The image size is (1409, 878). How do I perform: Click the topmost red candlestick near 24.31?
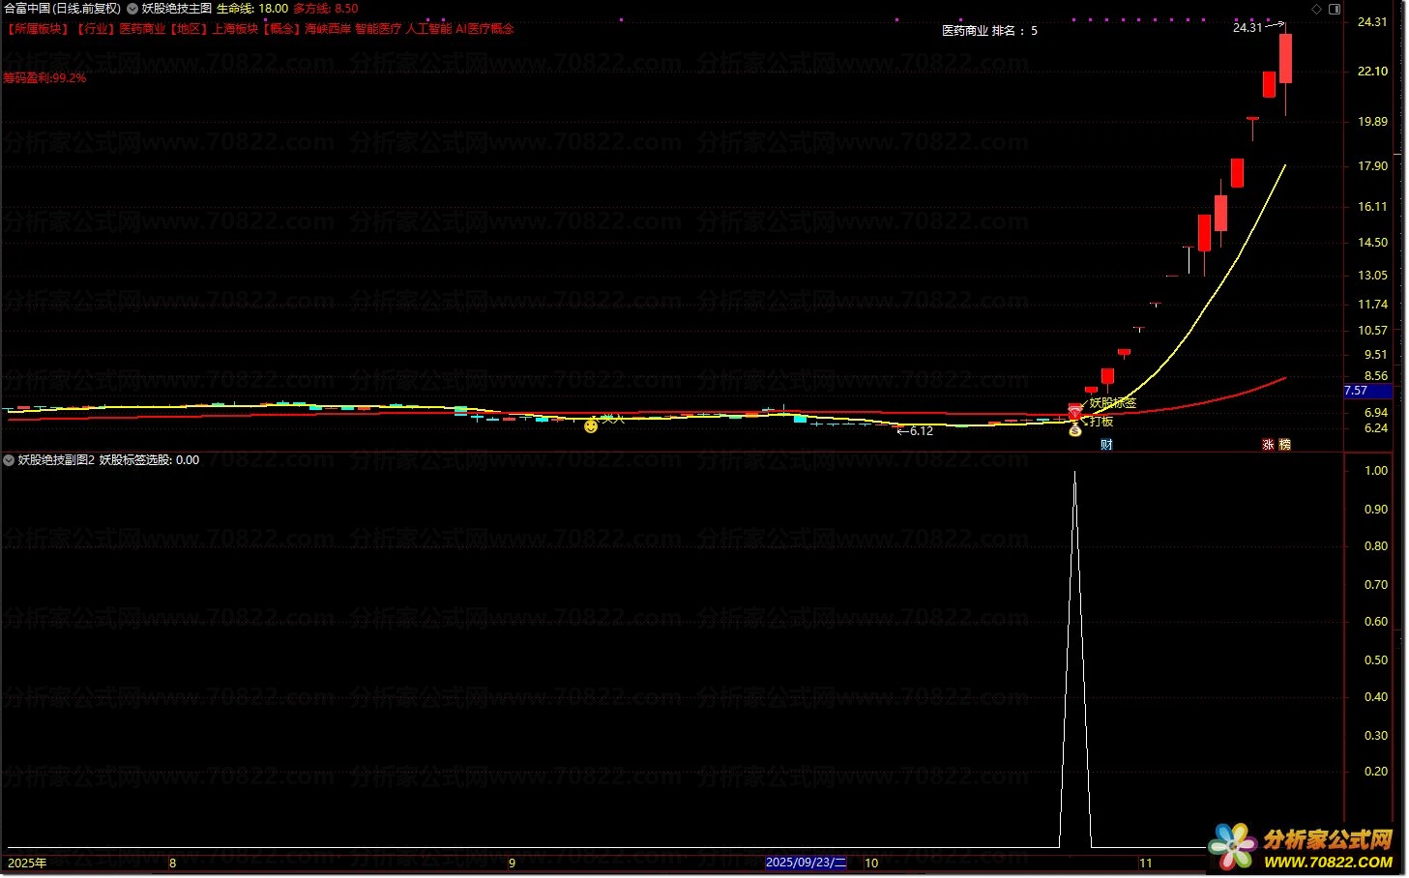click(1285, 60)
